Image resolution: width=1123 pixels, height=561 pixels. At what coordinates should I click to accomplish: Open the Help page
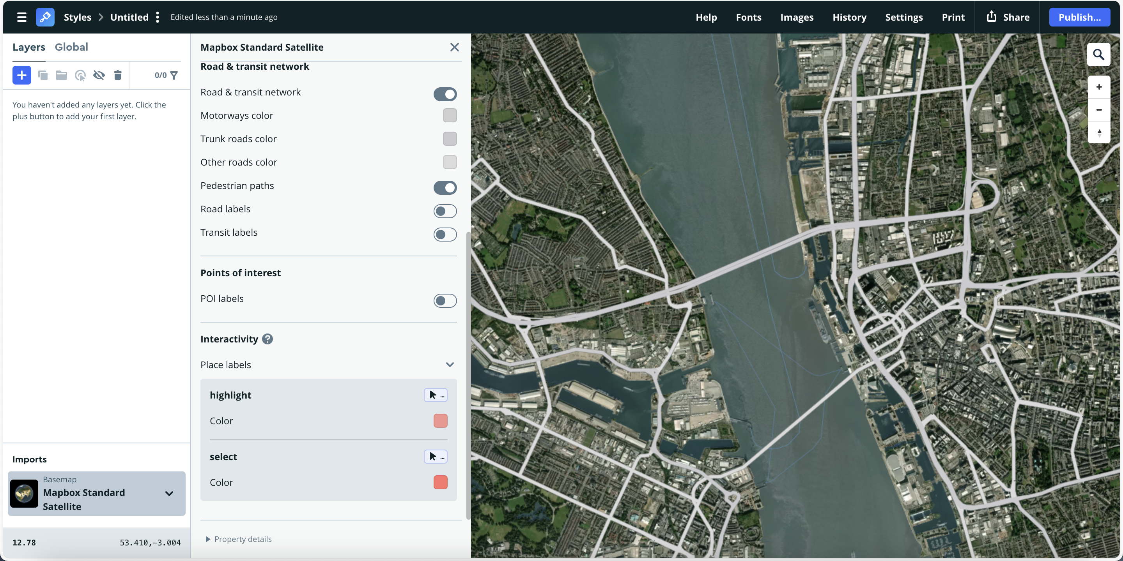[706, 17]
